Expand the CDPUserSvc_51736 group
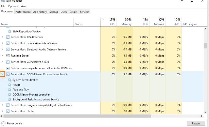The width and height of the screenshot is (209, 127). coord(2,62)
